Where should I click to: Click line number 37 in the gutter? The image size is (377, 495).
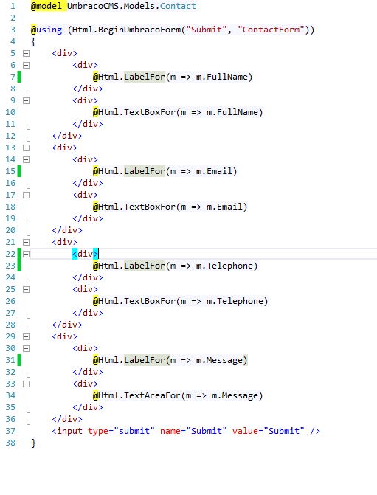point(10,431)
